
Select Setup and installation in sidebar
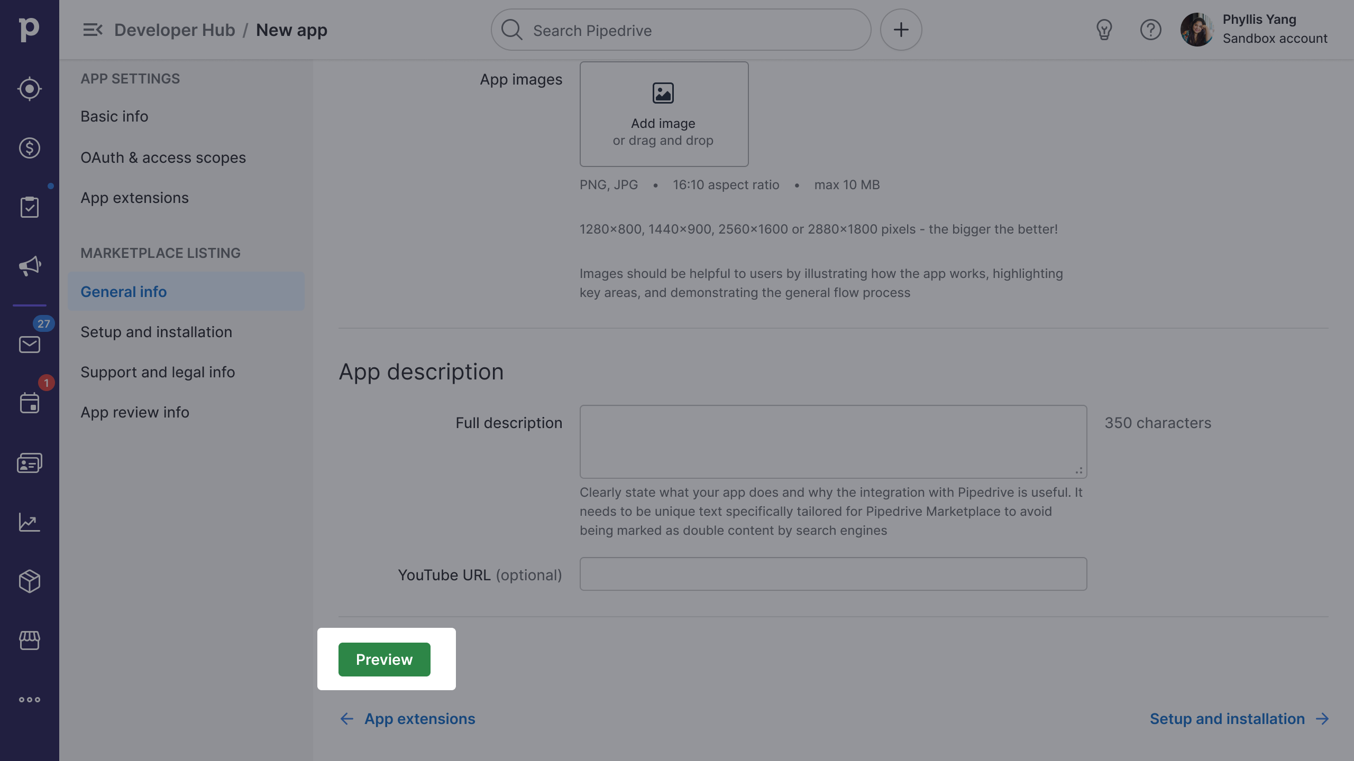click(156, 332)
